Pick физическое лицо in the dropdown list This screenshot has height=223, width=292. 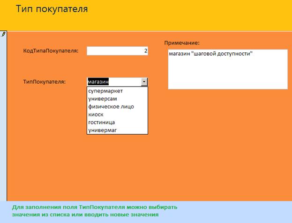pyautogui.click(x=117, y=107)
